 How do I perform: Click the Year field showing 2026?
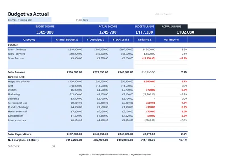[95, 20]
